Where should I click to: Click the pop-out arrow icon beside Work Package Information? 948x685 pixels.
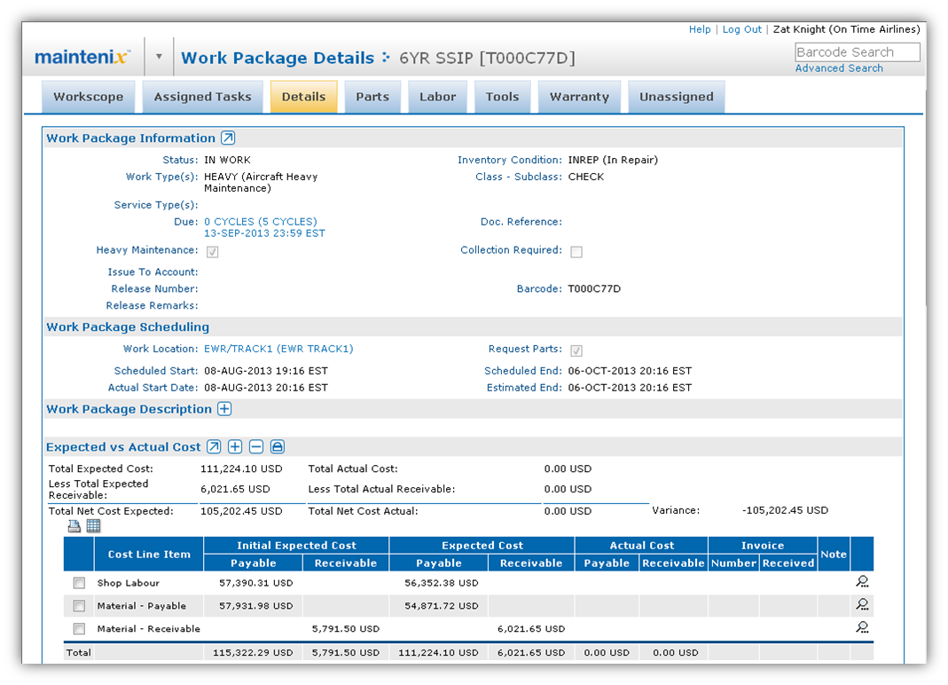coord(228,138)
